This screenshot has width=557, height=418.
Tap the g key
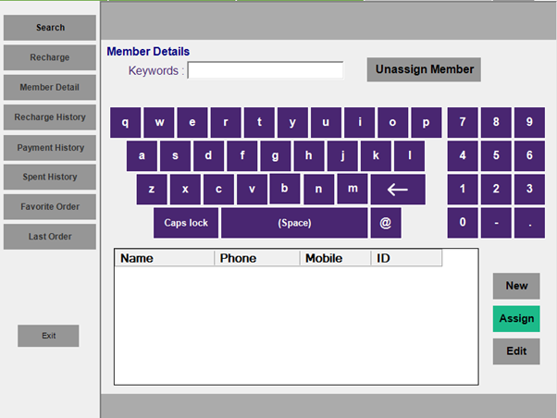(x=276, y=156)
